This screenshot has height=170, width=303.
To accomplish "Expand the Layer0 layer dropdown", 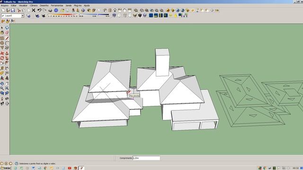I will 22,16.
